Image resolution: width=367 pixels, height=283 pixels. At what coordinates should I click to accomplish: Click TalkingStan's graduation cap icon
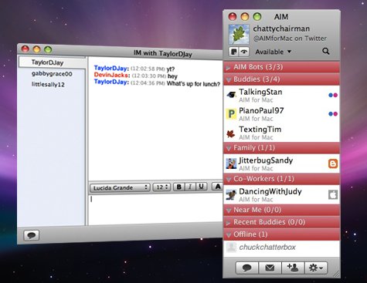pos(231,95)
